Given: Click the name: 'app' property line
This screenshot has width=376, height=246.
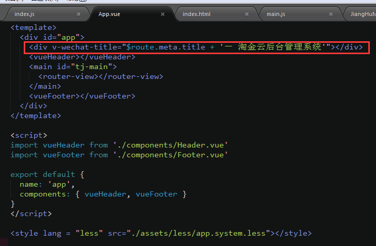Looking at the screenshot, I should pos(47,185).
